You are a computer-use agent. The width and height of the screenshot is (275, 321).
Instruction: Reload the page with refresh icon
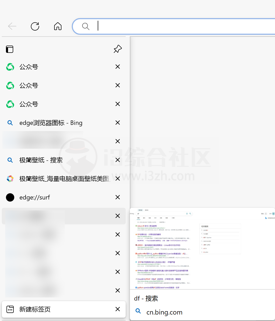(35, 26)
